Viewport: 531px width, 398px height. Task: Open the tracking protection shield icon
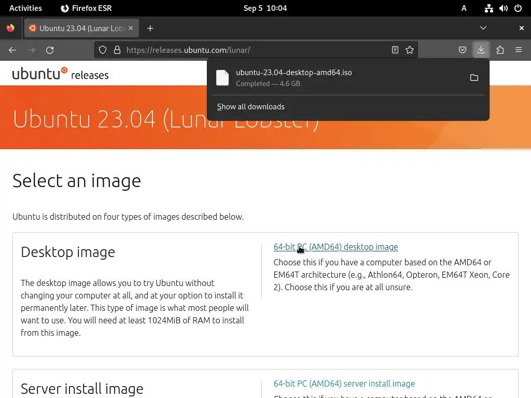(x=103, y=50)
